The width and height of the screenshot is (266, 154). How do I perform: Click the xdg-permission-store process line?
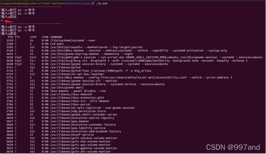click(56, 111)
